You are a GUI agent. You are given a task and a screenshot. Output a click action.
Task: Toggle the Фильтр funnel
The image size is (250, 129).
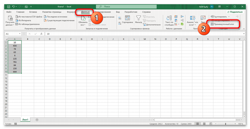(138, 19)
